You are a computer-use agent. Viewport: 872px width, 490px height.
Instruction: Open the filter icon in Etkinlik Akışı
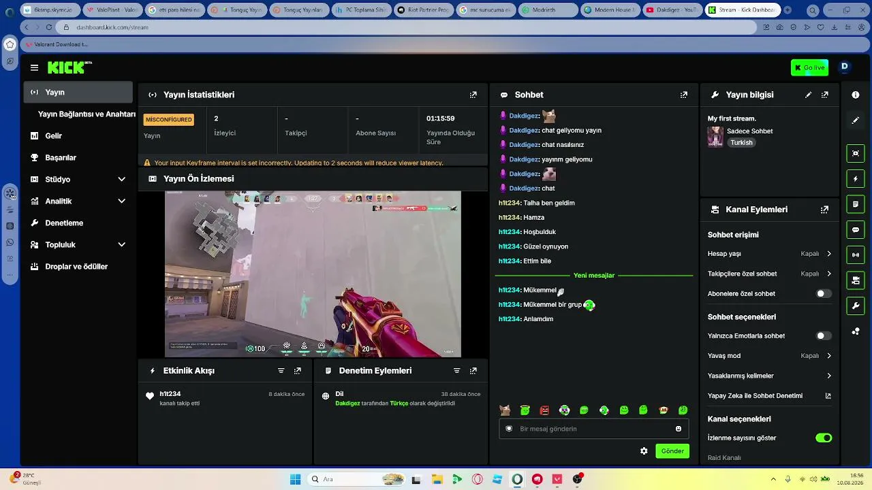click(281, 371)
